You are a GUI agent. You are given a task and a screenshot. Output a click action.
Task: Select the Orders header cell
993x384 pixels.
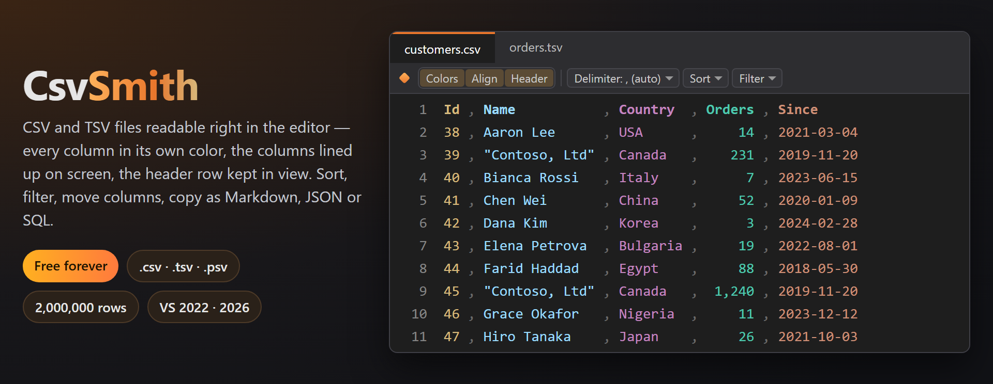(x=730, y=109)
